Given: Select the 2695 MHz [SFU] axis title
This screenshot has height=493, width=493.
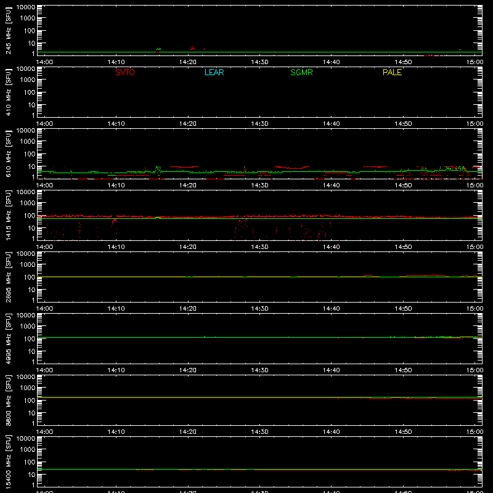Looking at the screenshot, I should (x=8, y=277).
